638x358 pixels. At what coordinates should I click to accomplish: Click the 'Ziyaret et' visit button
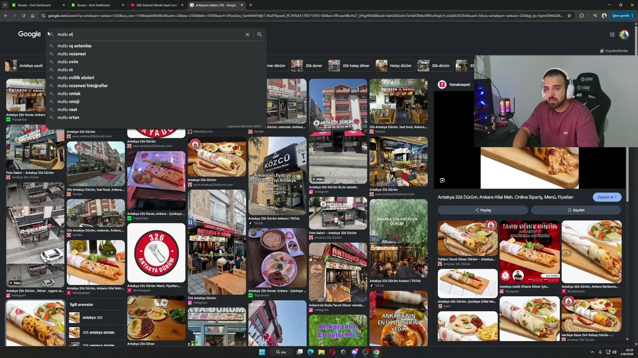607,197
